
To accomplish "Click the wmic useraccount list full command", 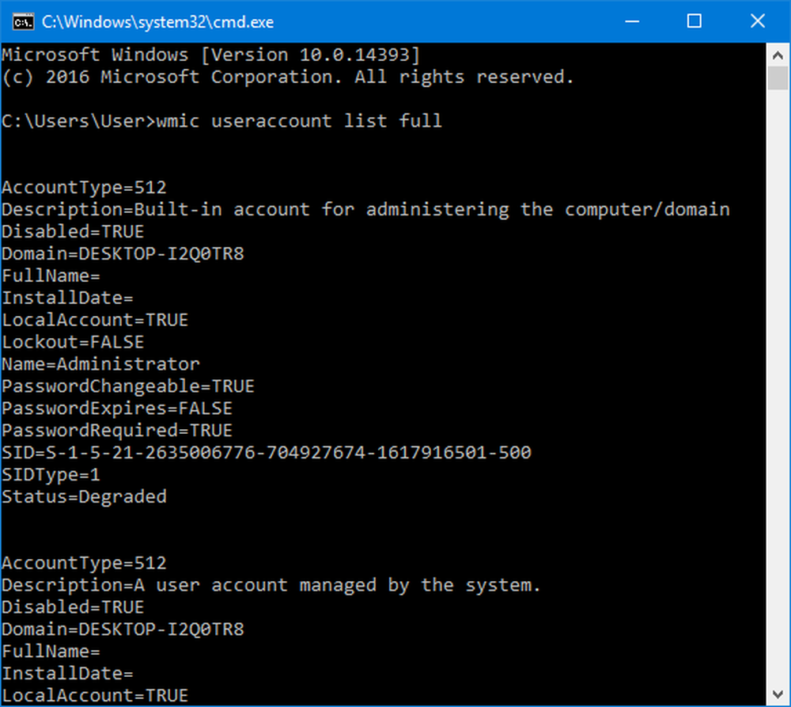I will coord(299,121).
